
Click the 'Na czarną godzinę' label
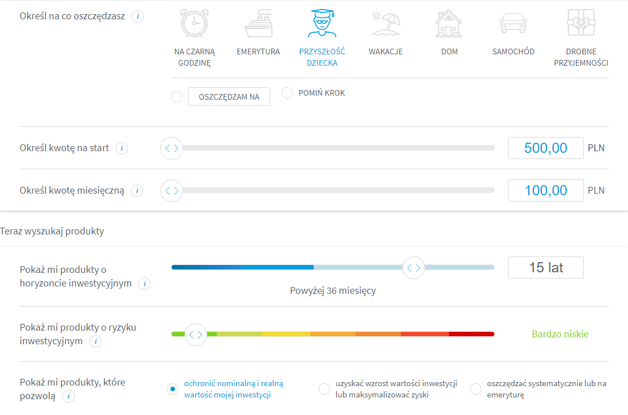194,57
